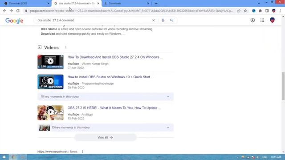Viewport: 285px width, 160px height.
Task: Play the Vikram Kumar Singh video thumbnail
Action: pos(50,62)
